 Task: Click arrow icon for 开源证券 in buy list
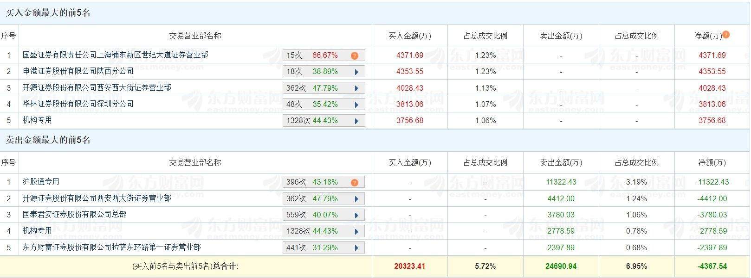[x=356, y=88]
